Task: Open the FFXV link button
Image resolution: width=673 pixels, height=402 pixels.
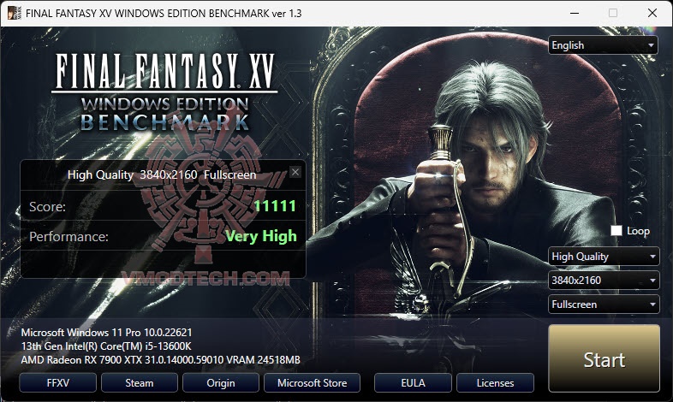Action: point(57,382)
